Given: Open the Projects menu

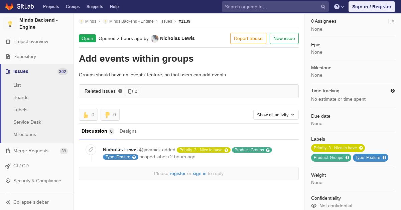Looking at the screenshot, I should click(51, 7).
